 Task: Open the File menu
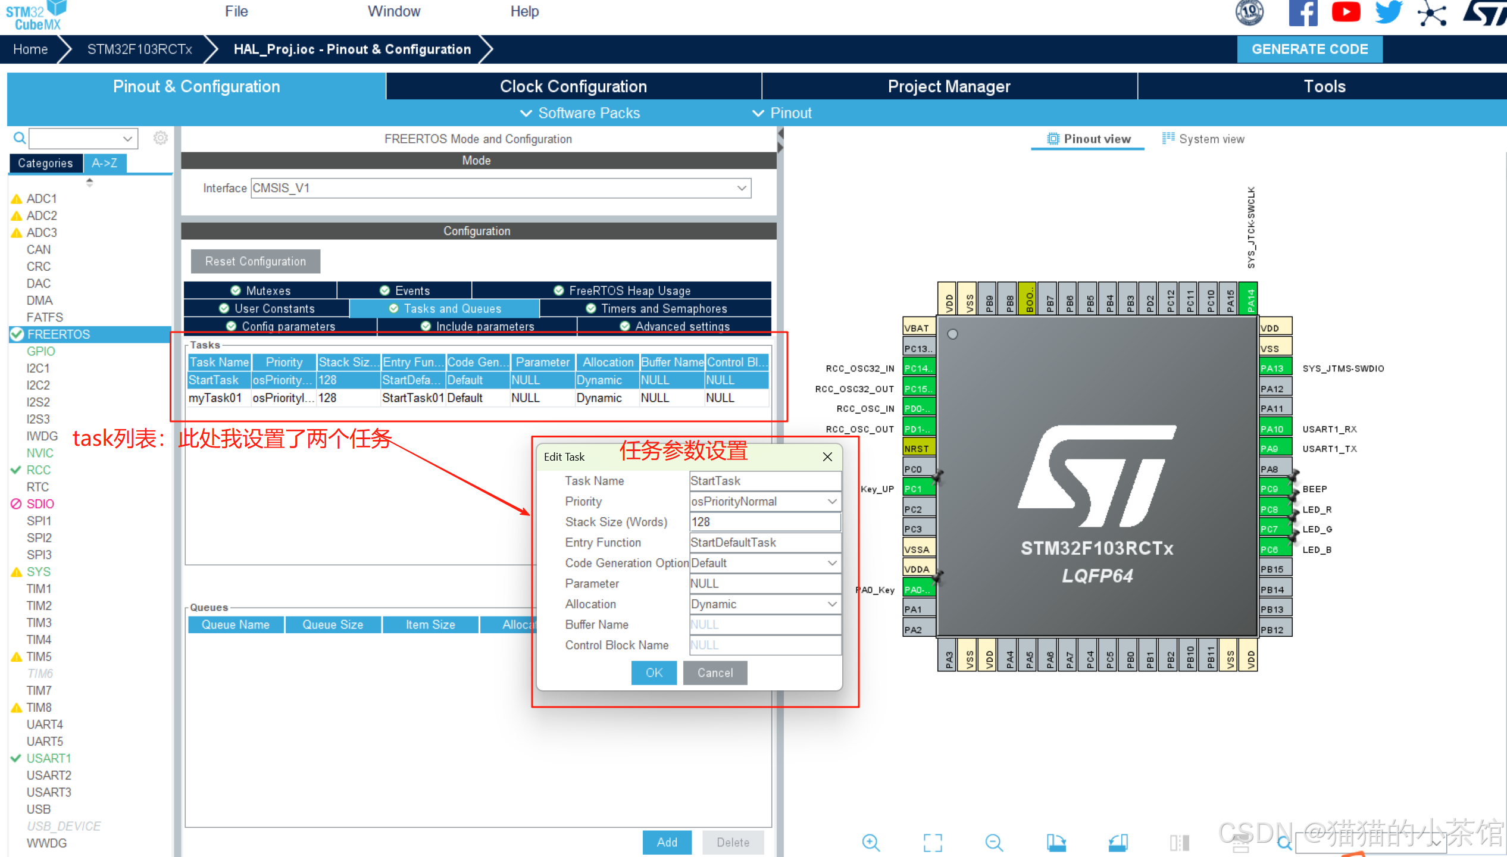coord(236,11)
